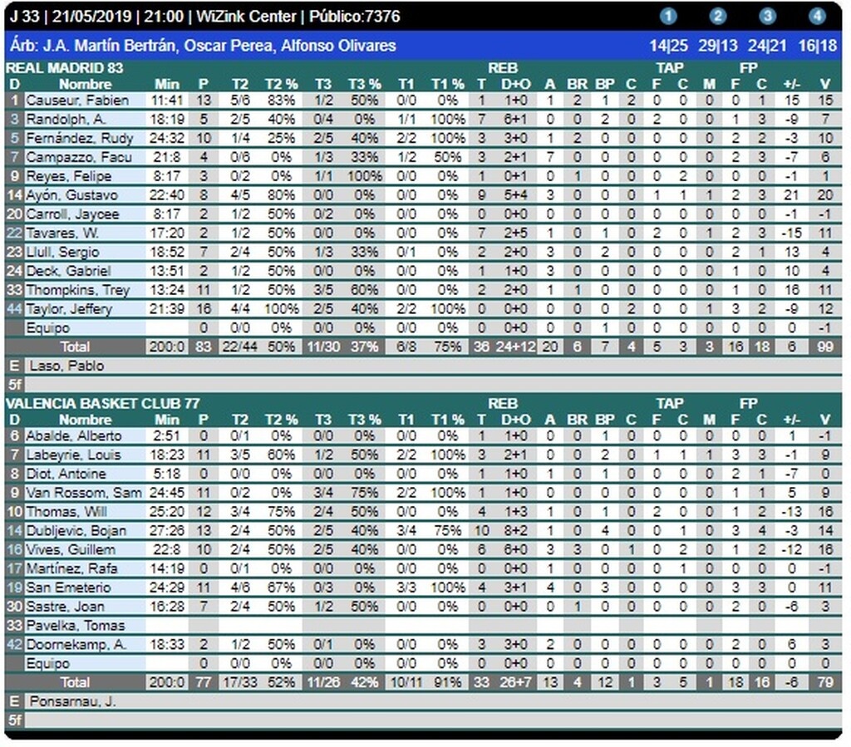Select the fourth quarter score 16|18
Screen dimensions: 851x747
pos(818,46)
